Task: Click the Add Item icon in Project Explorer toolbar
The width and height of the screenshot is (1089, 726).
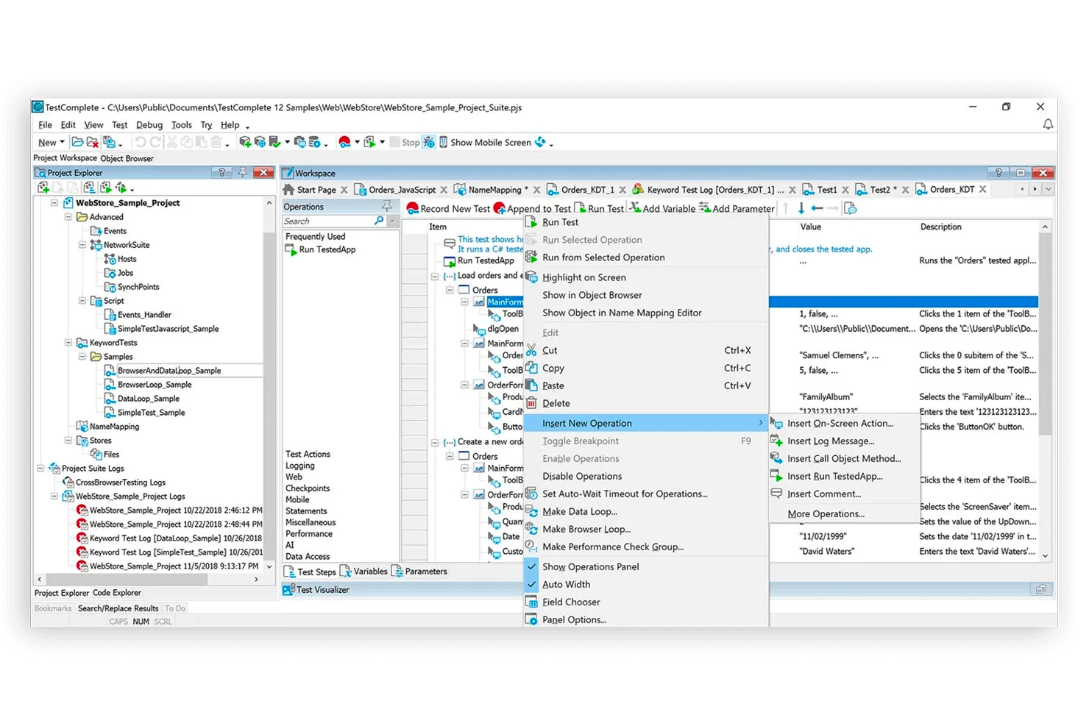Action: pyautogui.click(x=43, y=188)
